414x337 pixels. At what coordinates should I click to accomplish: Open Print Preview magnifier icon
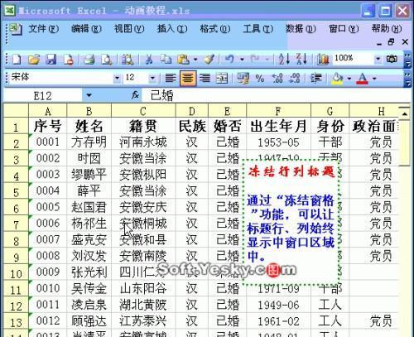pyautogui.click(x=107, y=59)
